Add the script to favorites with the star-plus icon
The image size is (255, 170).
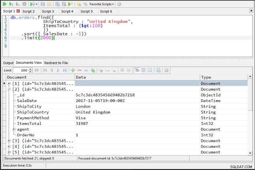click(x=79, y=4)
